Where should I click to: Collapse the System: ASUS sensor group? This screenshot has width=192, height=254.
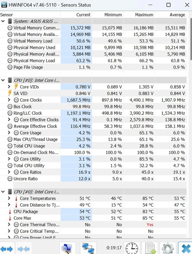click(3, 21)
